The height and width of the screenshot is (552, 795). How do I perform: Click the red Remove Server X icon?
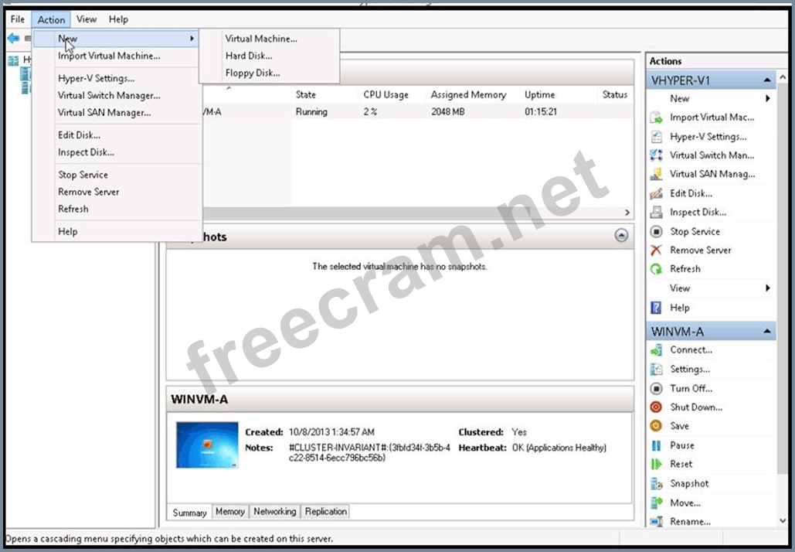click(656, 250)
